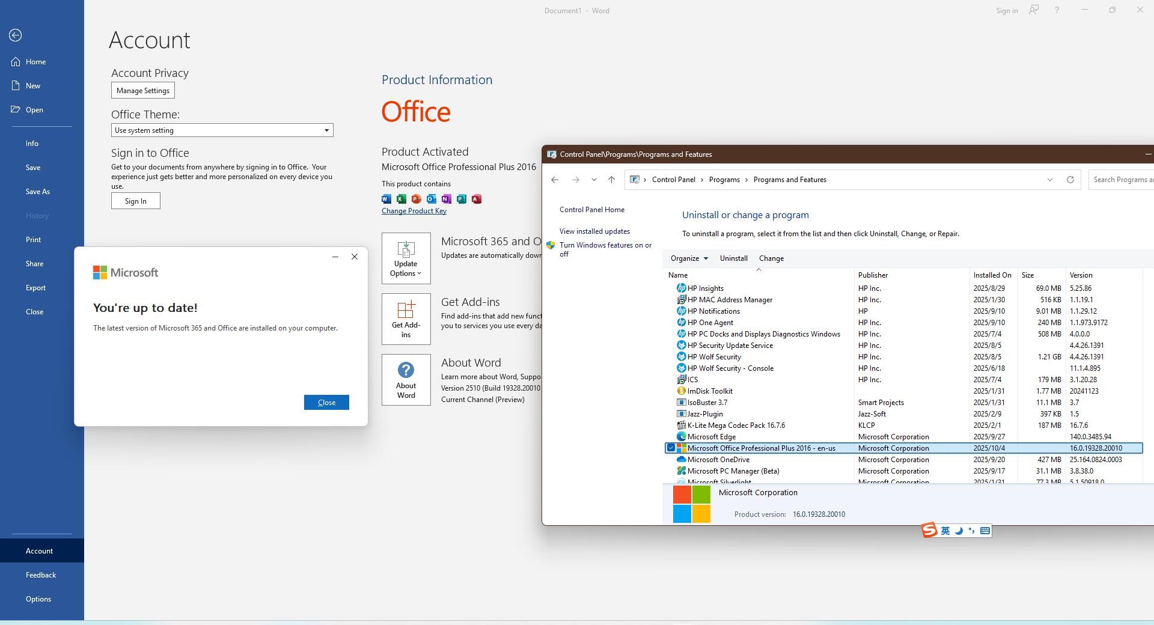The width and height of the screenshot is (1154, 625).
Task: Click the help question mark in Word title bar
Action: pyautogui.click(x=1057, y=10)
